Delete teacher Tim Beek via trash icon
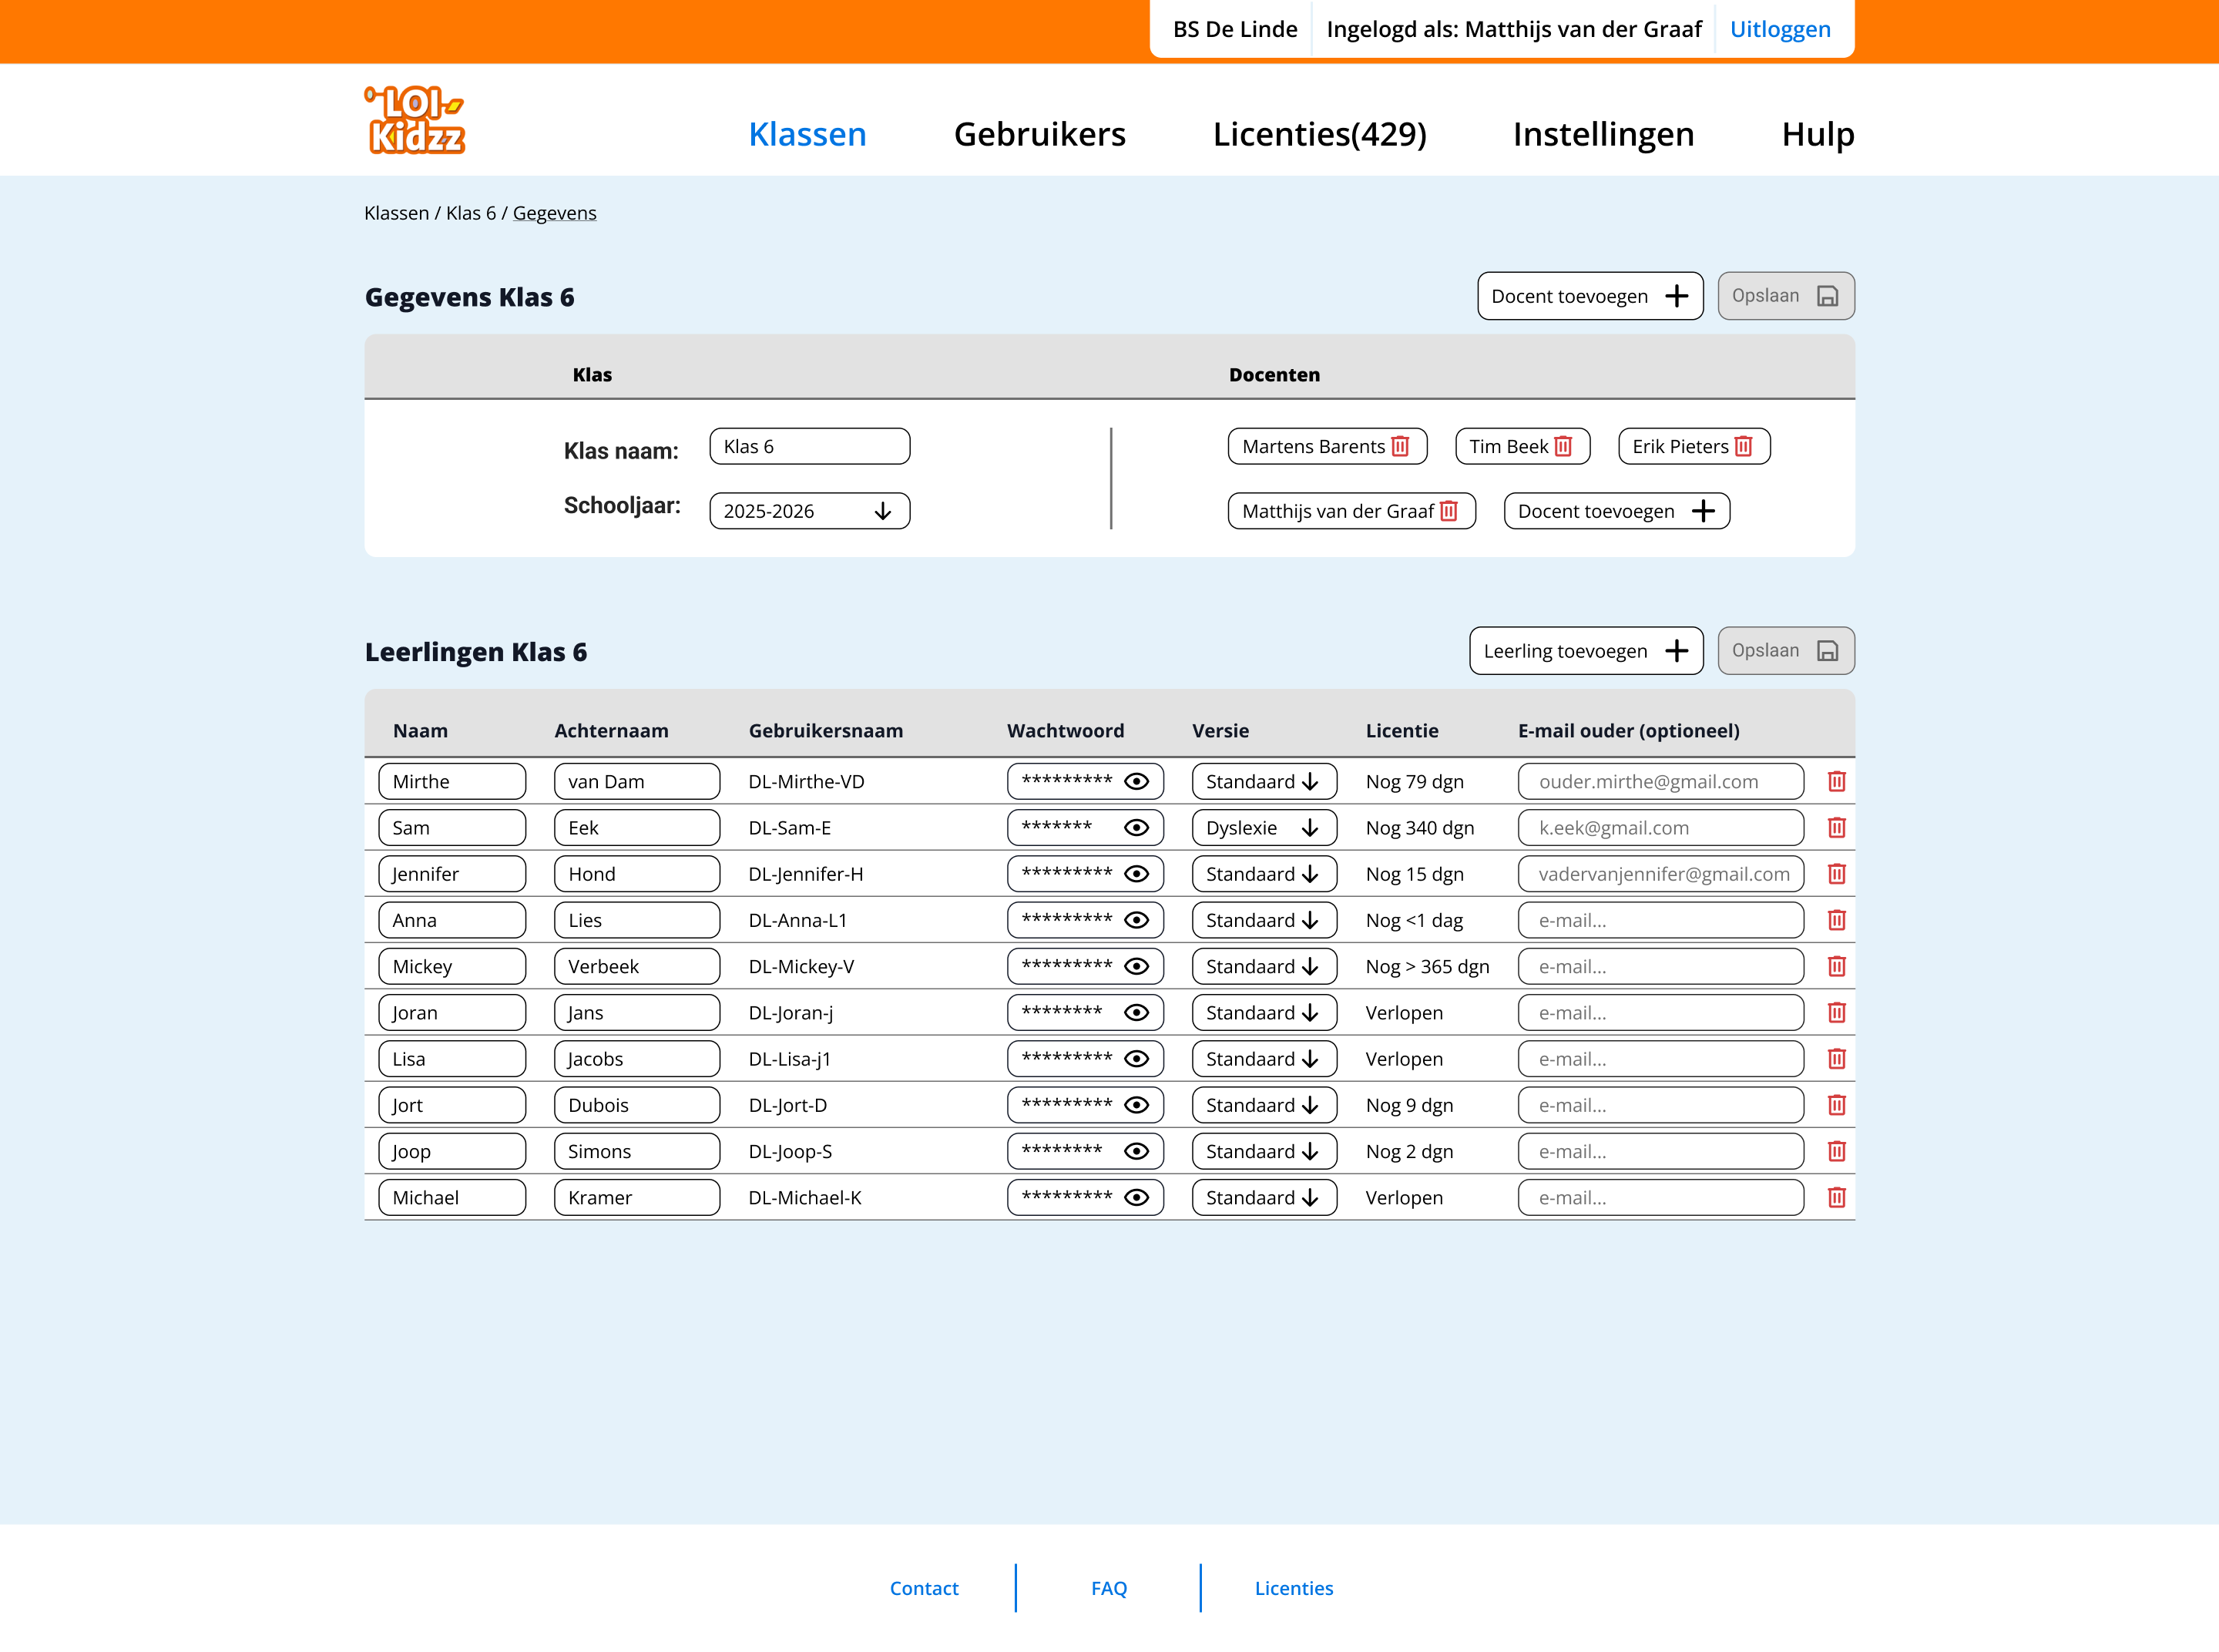The image size is (2219, 1652). click(x=1563, y=446)
